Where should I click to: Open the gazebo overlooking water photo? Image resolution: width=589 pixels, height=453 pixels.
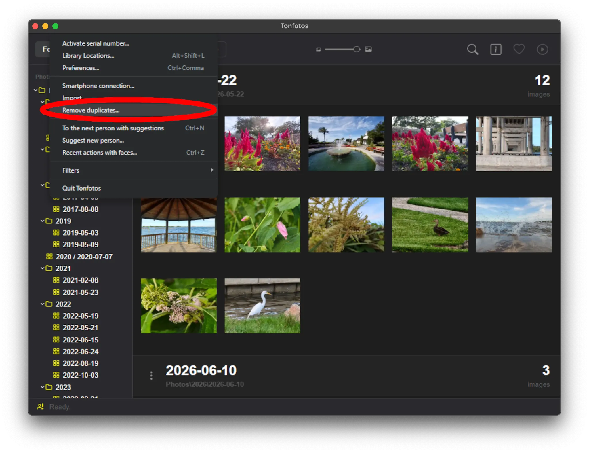(179, 225)
